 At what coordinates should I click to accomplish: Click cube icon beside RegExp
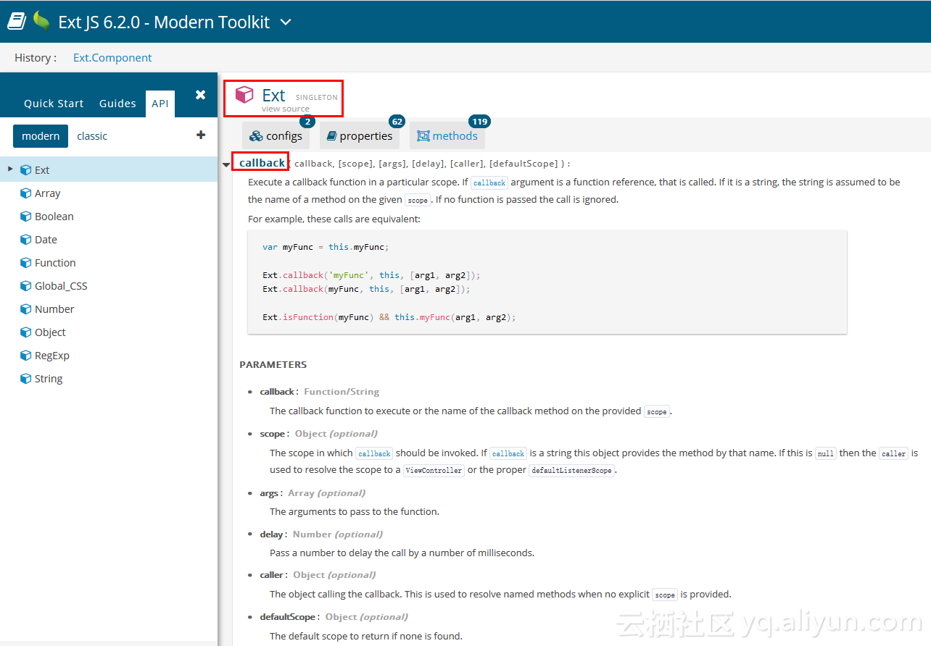click(26, 356)
